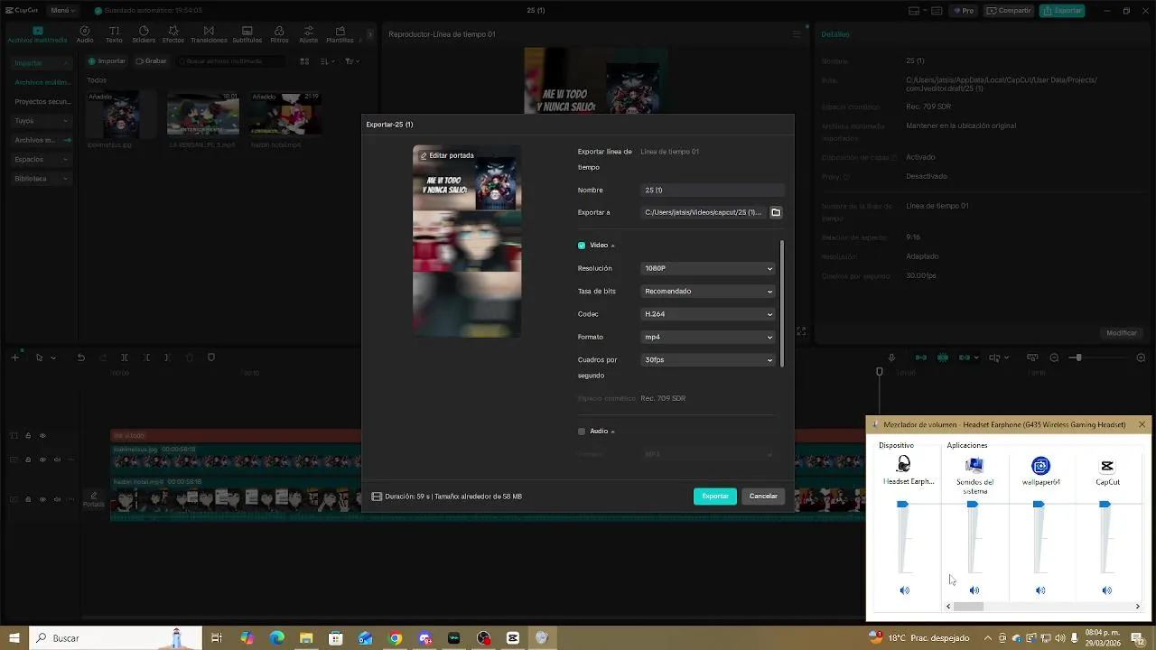Mute Sonidos del sistema in volume mixer
This screenshot has width=1156, height=650.
974,590
